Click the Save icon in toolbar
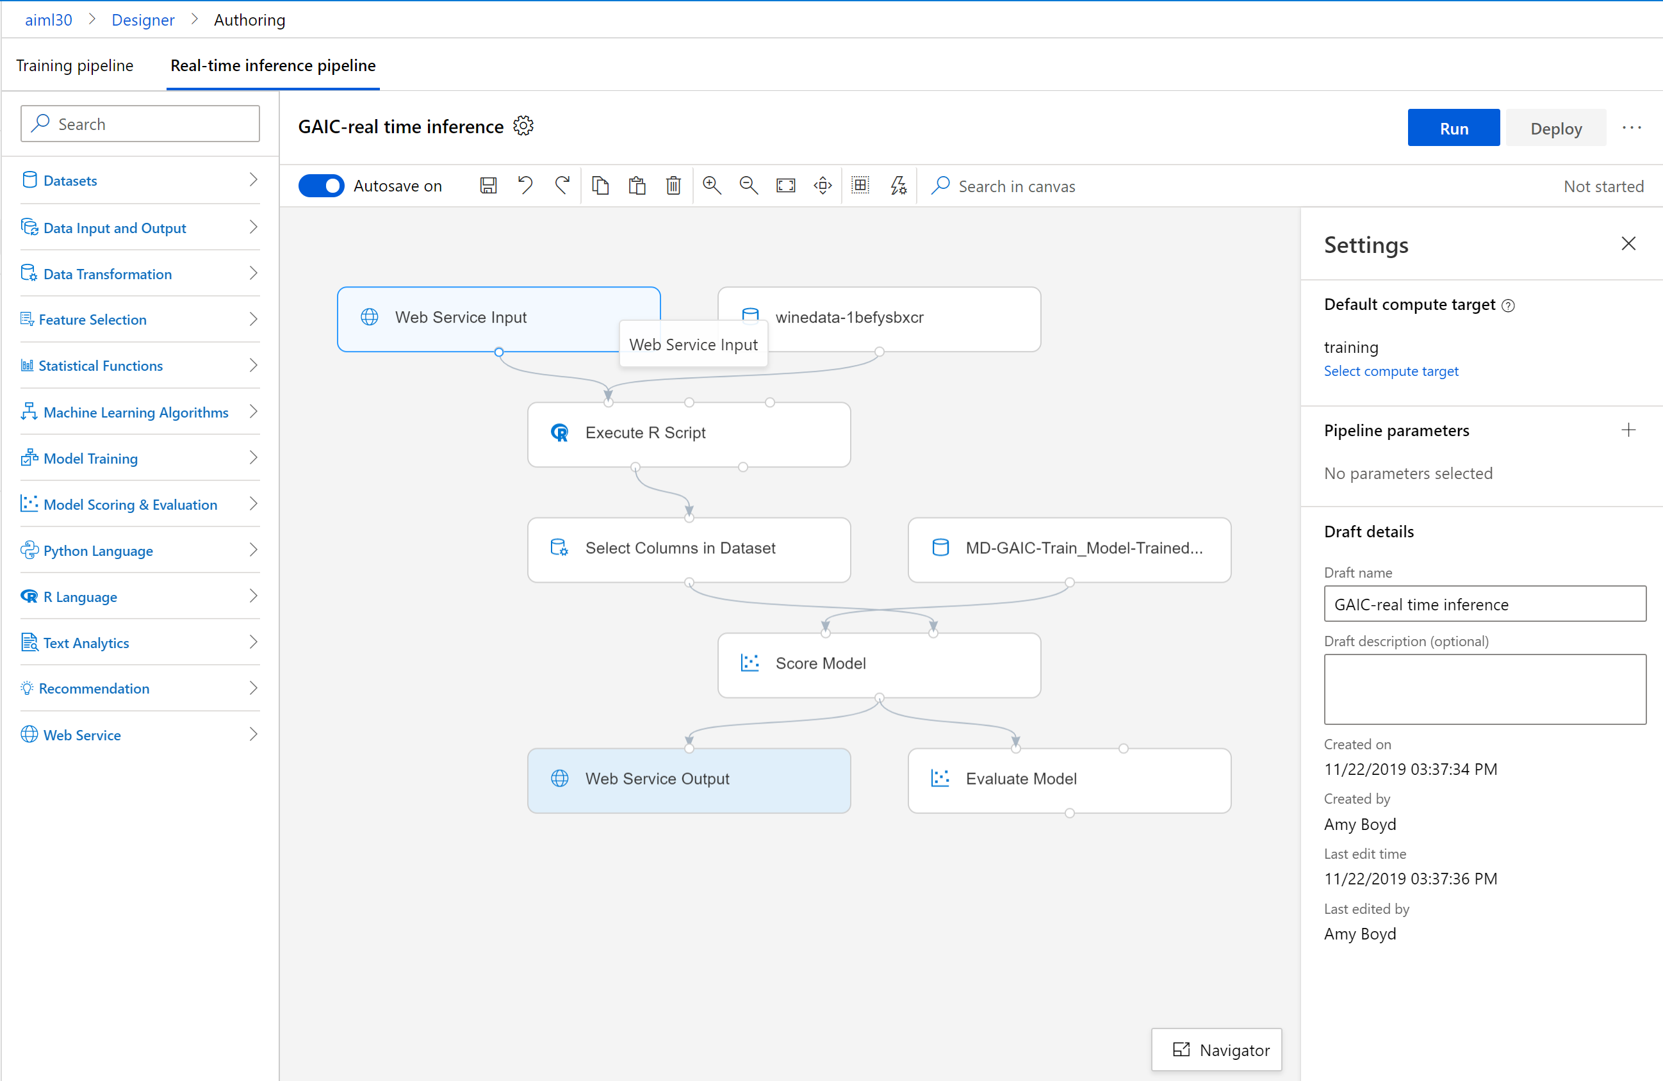Screen dimensions: 1663x1081 pos(487,186)
